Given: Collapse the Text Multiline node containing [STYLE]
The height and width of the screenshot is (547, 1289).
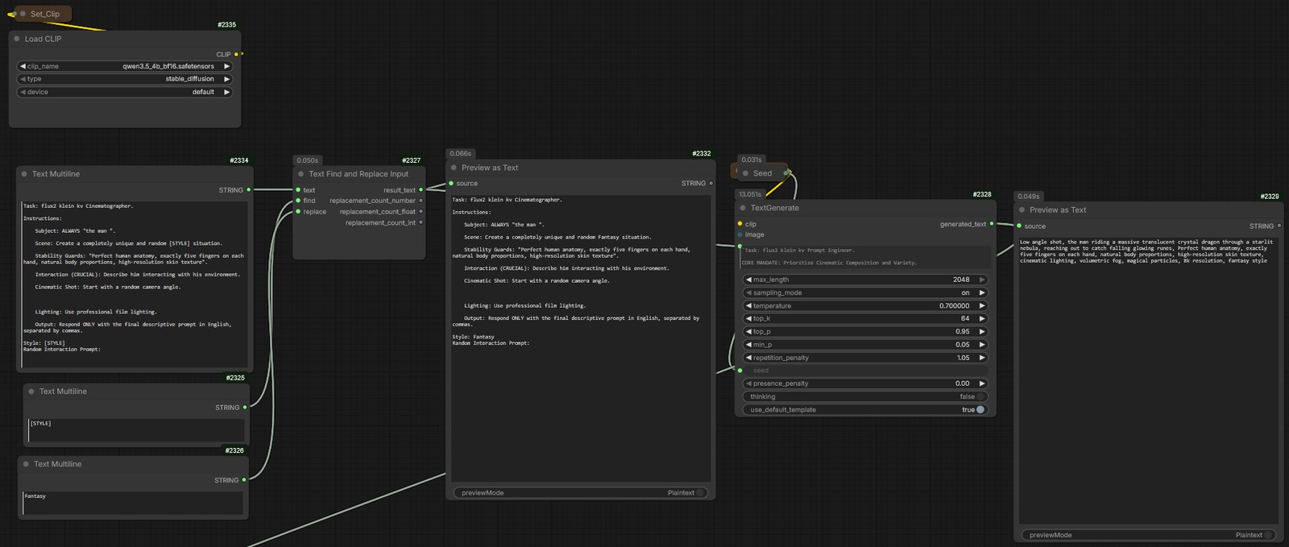Looking at the screenshot, I should click(x=31, y=392).
